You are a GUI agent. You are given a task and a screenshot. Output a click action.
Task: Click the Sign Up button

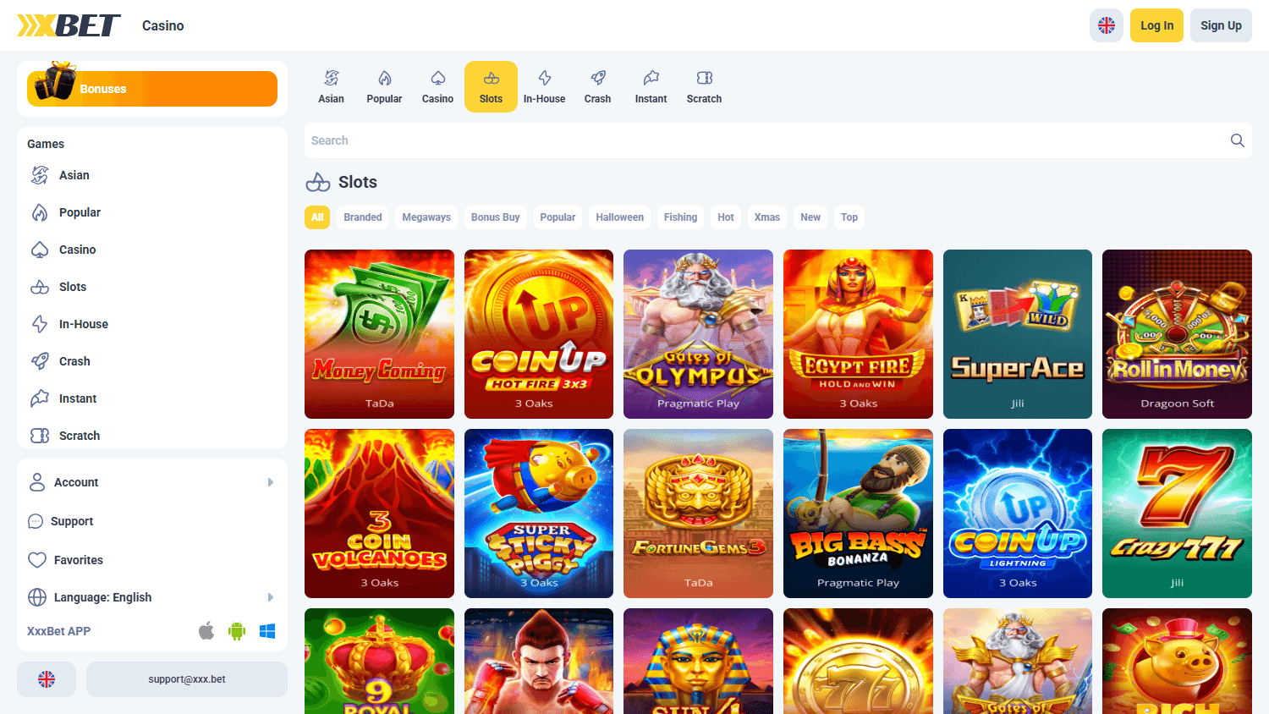coord(1221,25)
